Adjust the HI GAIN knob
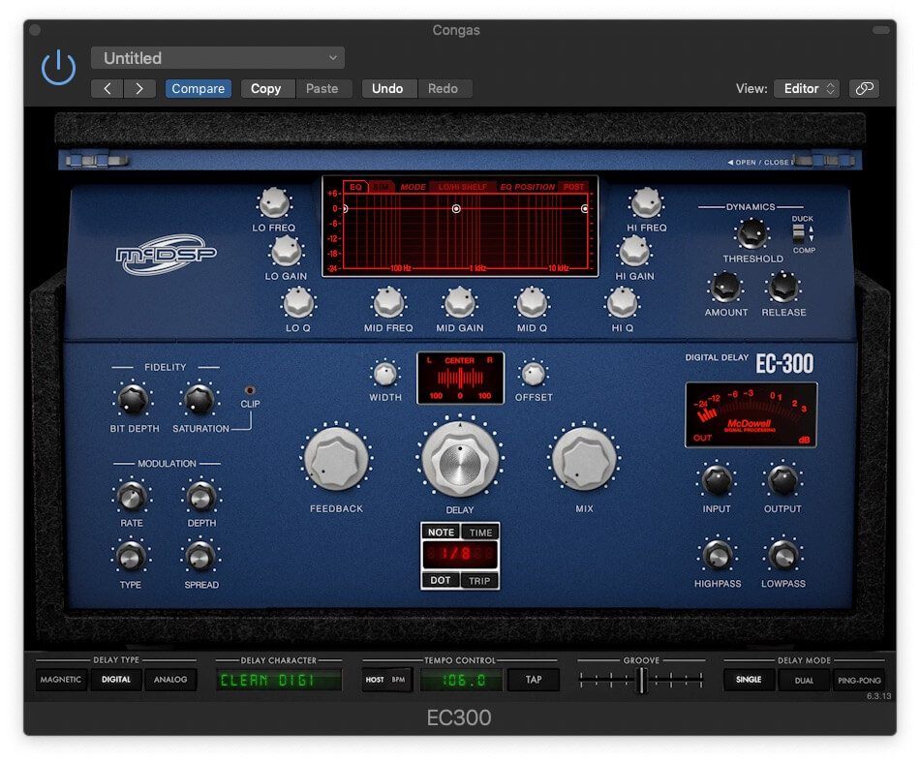The width and height of the screenshot is (920, 763). click(x=634, y=251)
